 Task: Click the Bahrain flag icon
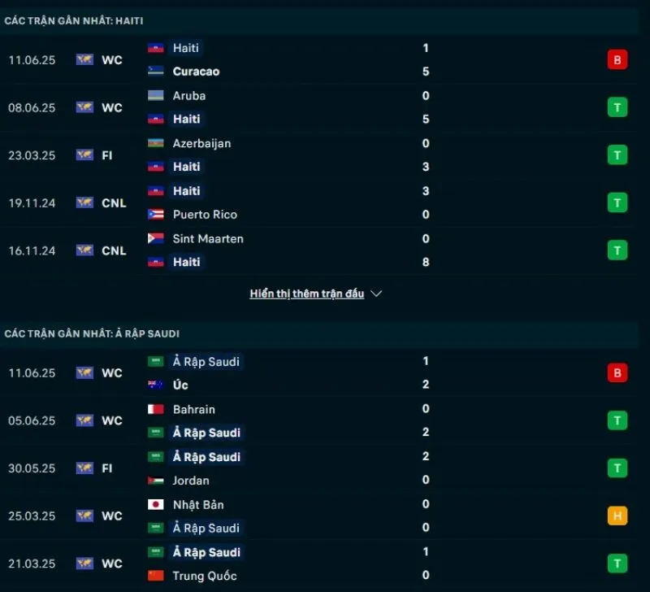pos(156,409)
